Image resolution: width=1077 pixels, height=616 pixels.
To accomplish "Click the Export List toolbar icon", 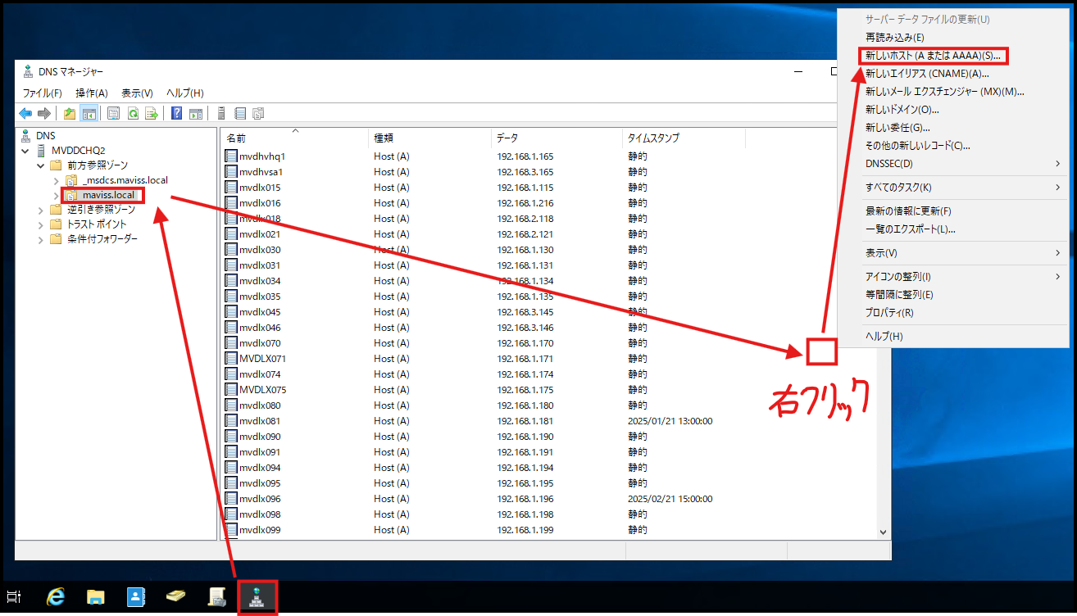I will (x=152, y=114).
